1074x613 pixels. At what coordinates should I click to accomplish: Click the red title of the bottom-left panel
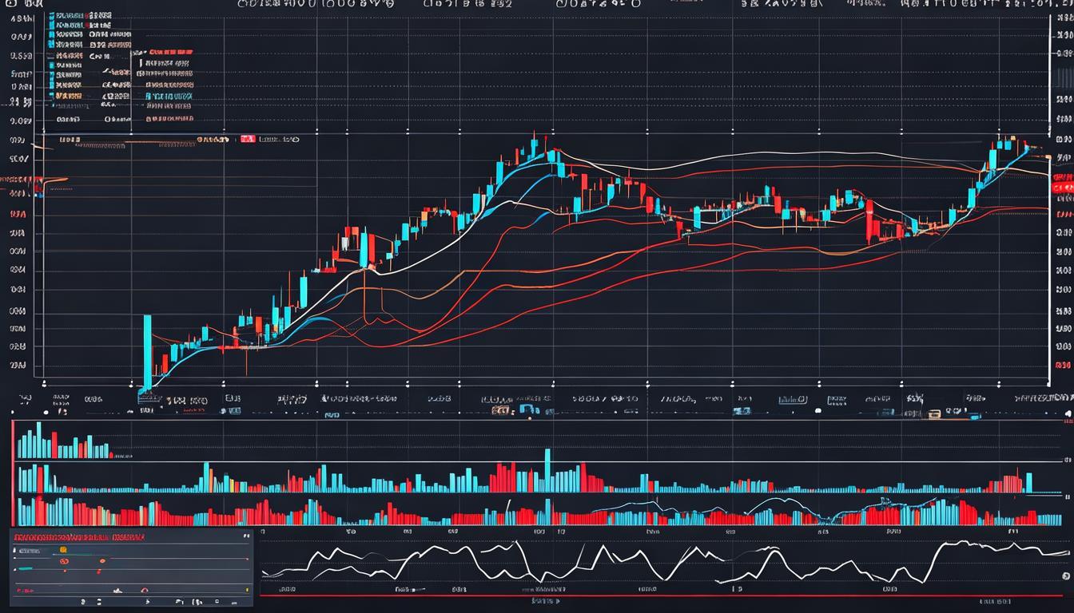(80, 537)
